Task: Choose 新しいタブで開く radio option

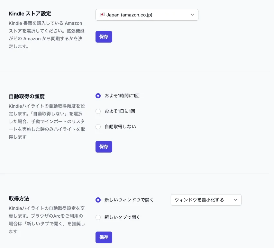Action: coord(98,217)
